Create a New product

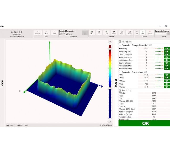[x=92, y=32]
